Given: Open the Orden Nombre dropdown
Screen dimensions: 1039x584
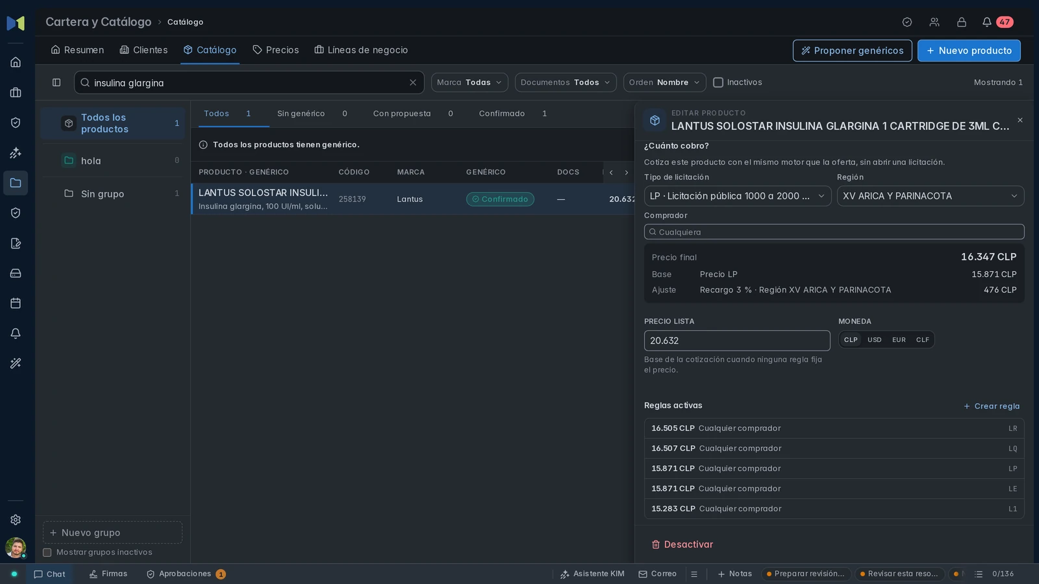Looking at the screenshot, I should coord(664,82).
